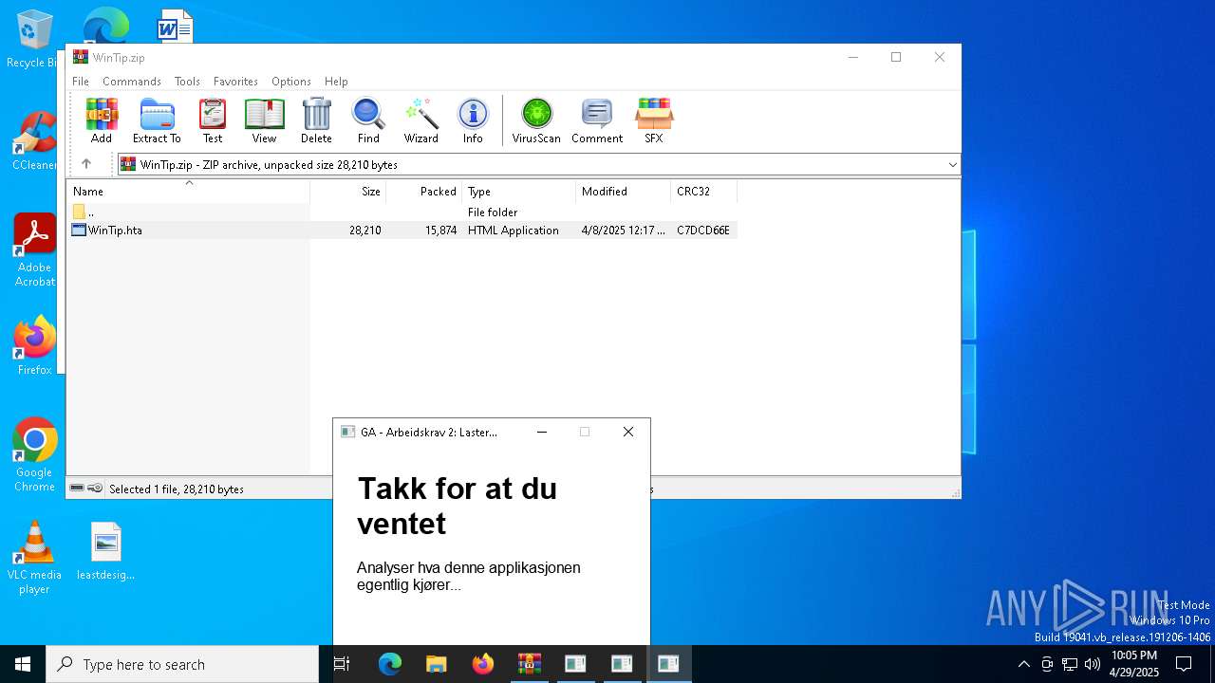Sort by the CRC32 column header
1215x683 pixels.
[704, 192]
